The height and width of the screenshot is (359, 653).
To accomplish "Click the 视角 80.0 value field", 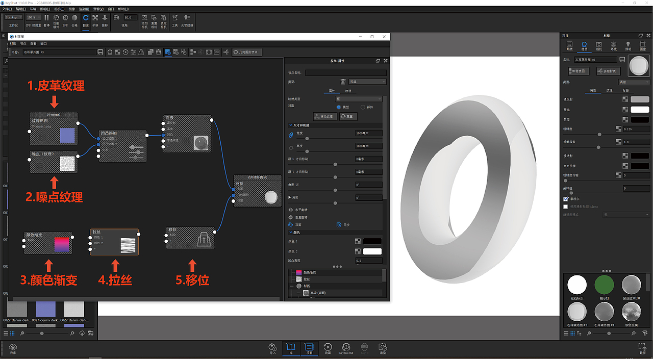I will 131,17.
